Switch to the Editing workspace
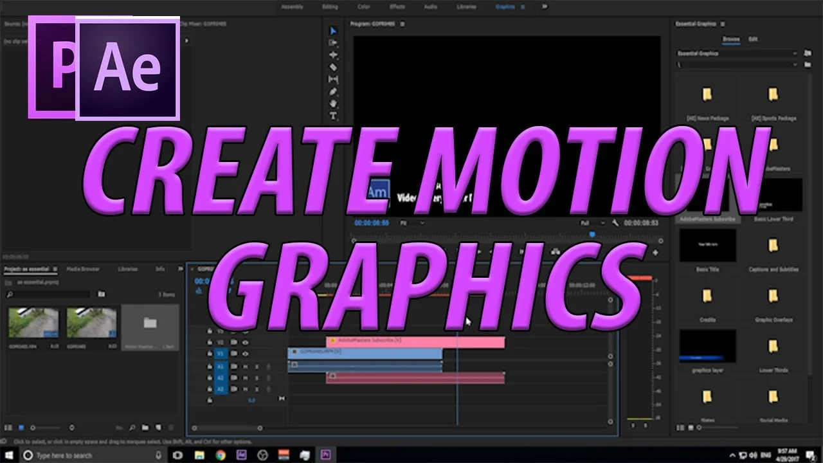Image resolution: width=823 pixels, height=463 pixels. [x=330, y=7]
